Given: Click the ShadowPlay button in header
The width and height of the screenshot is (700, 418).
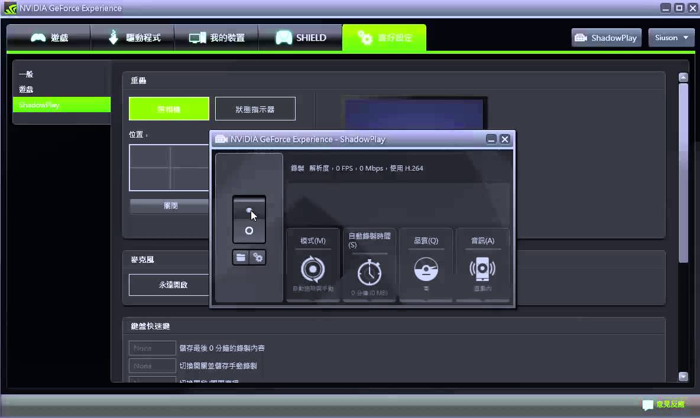Looking at the screenshot, I should [x=606, y=38].
